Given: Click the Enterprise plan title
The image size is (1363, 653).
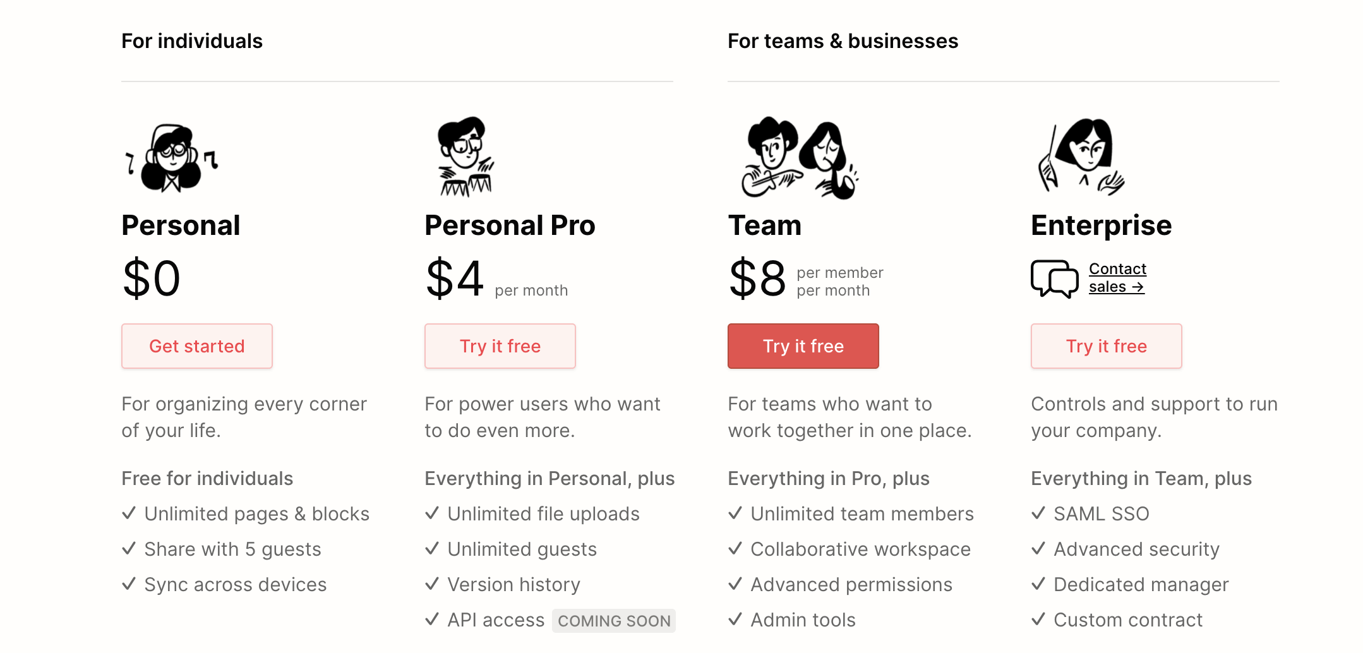Looking at the screenshot, I should 1102,226.
